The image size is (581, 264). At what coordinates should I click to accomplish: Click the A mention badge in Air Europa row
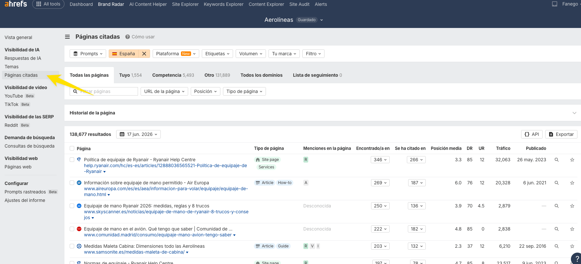coord(306,183)
